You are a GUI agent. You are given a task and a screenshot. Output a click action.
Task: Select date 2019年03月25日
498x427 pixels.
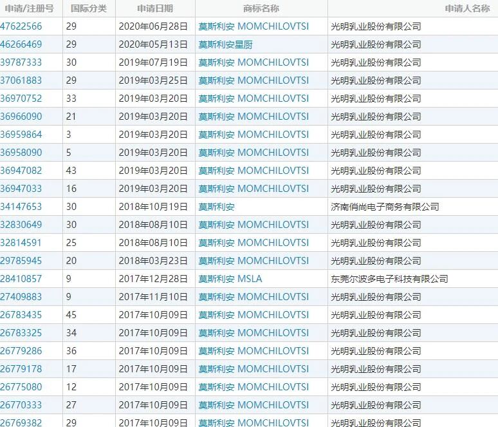pyautogui.click(x=153, y=81)
